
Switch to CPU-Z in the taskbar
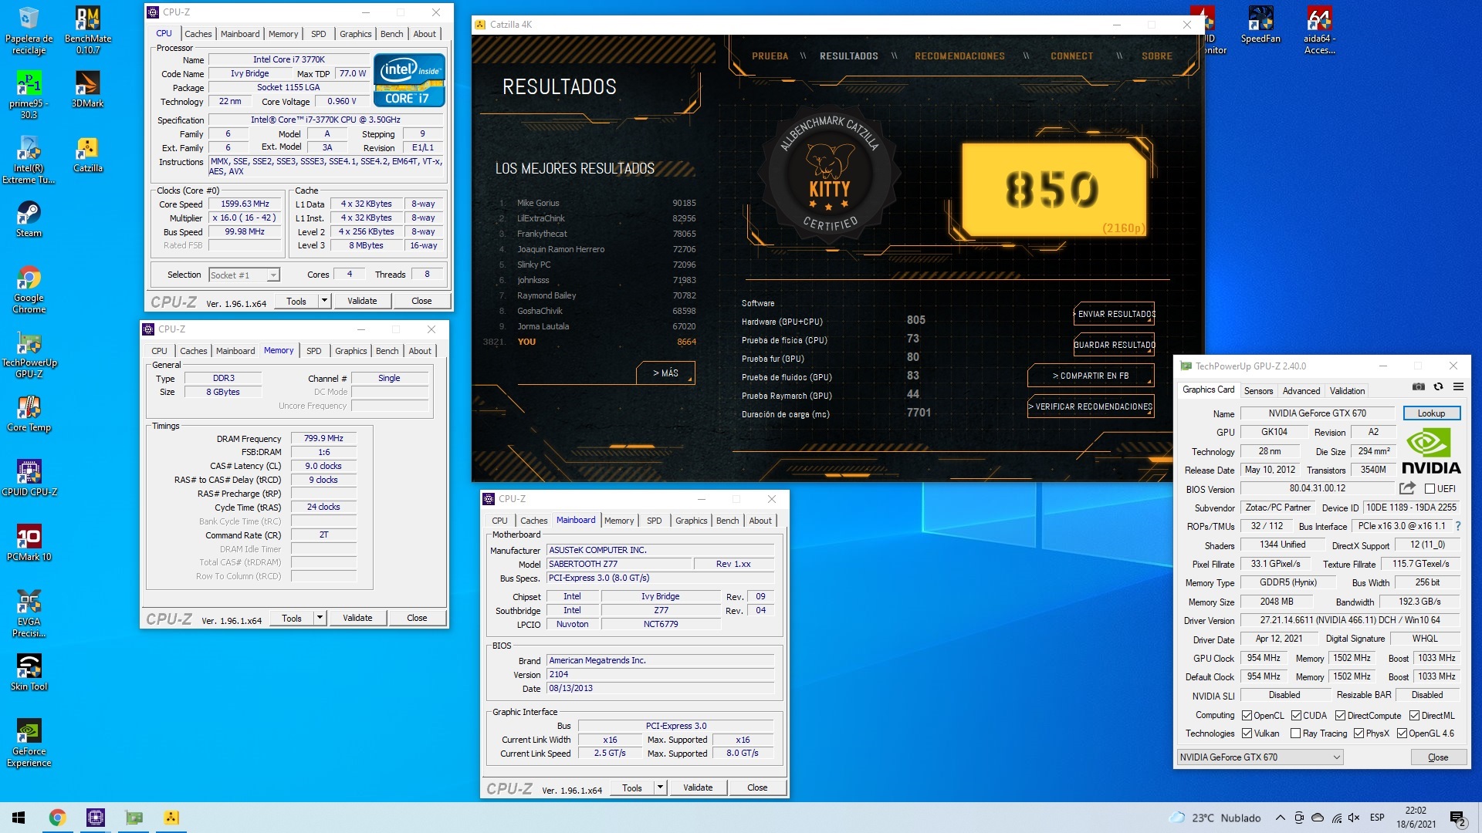(95, 818)
